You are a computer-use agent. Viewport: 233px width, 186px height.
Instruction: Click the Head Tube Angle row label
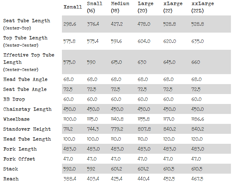(25, 79)
